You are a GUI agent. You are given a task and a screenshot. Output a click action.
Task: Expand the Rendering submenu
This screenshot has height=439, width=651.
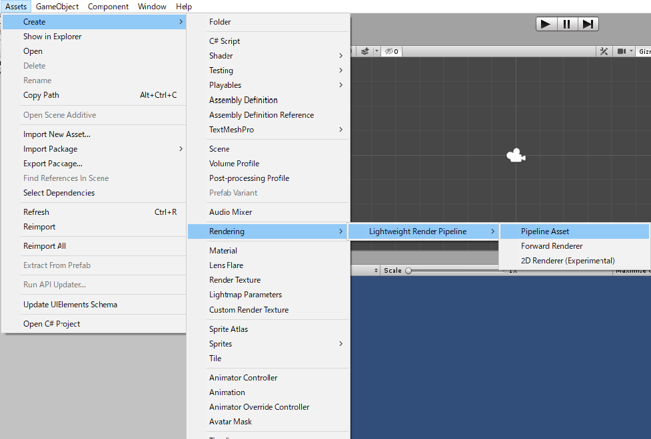(269, 231)
